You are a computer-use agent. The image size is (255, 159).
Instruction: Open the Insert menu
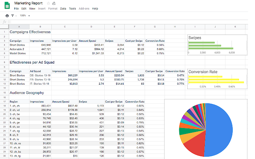click(41, 9)
